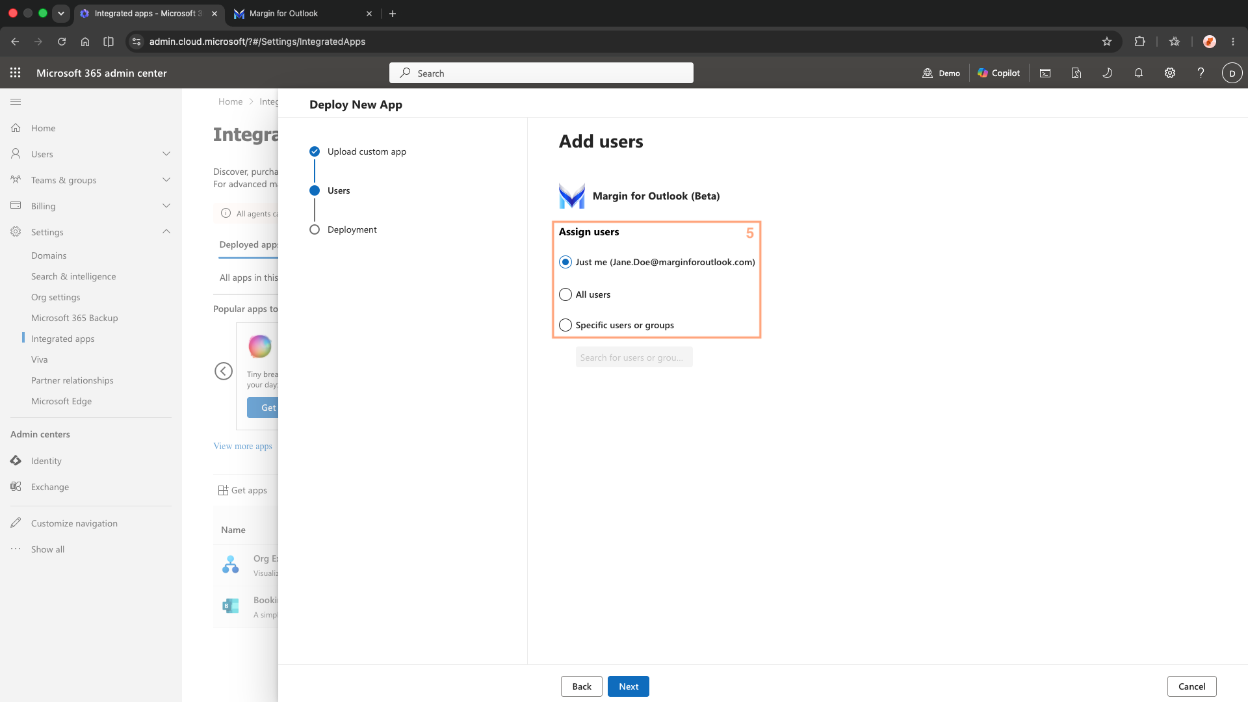Switch to Integrated apps browser tab
The width and height of the screenshot is (1248, 702).
coord(148,13)
